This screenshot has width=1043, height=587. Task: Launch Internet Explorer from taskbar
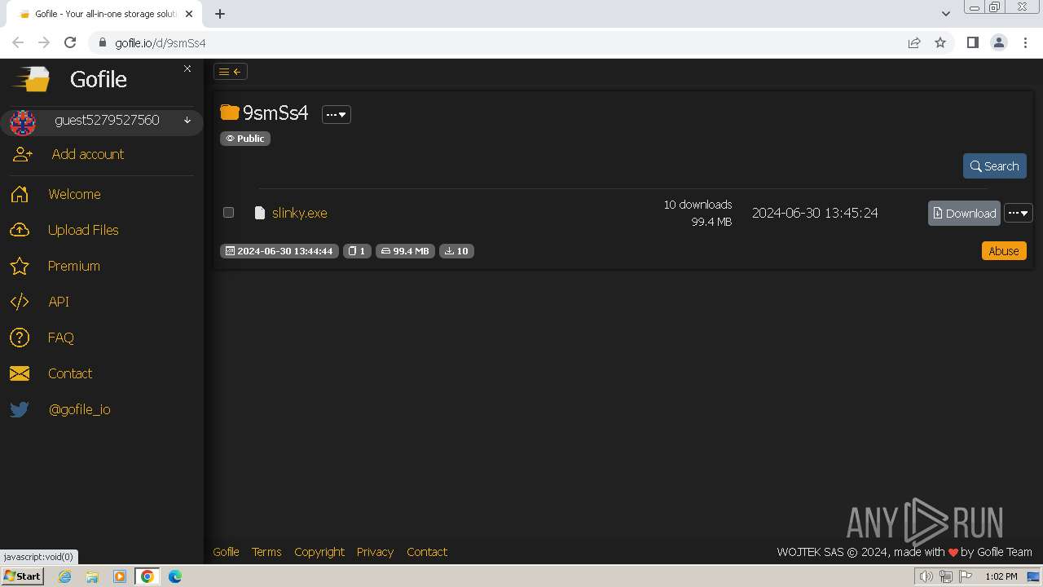coord(65,576)
